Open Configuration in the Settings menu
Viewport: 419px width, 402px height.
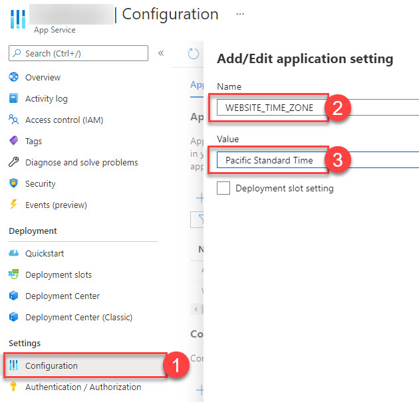pyautogui.click(x=51, y=366)
